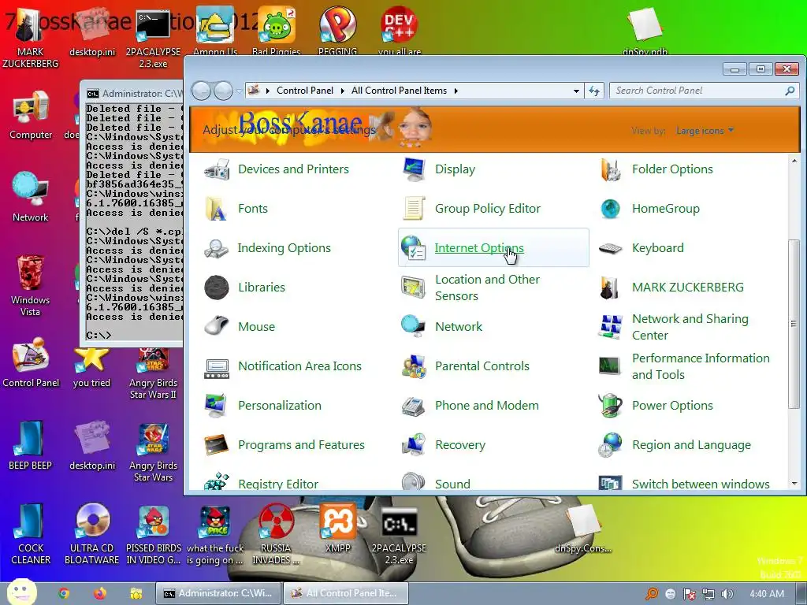Open the Network link in Control Panel
Screen dimensions: 807x605
pyautogui.click(x=459, y=327)
